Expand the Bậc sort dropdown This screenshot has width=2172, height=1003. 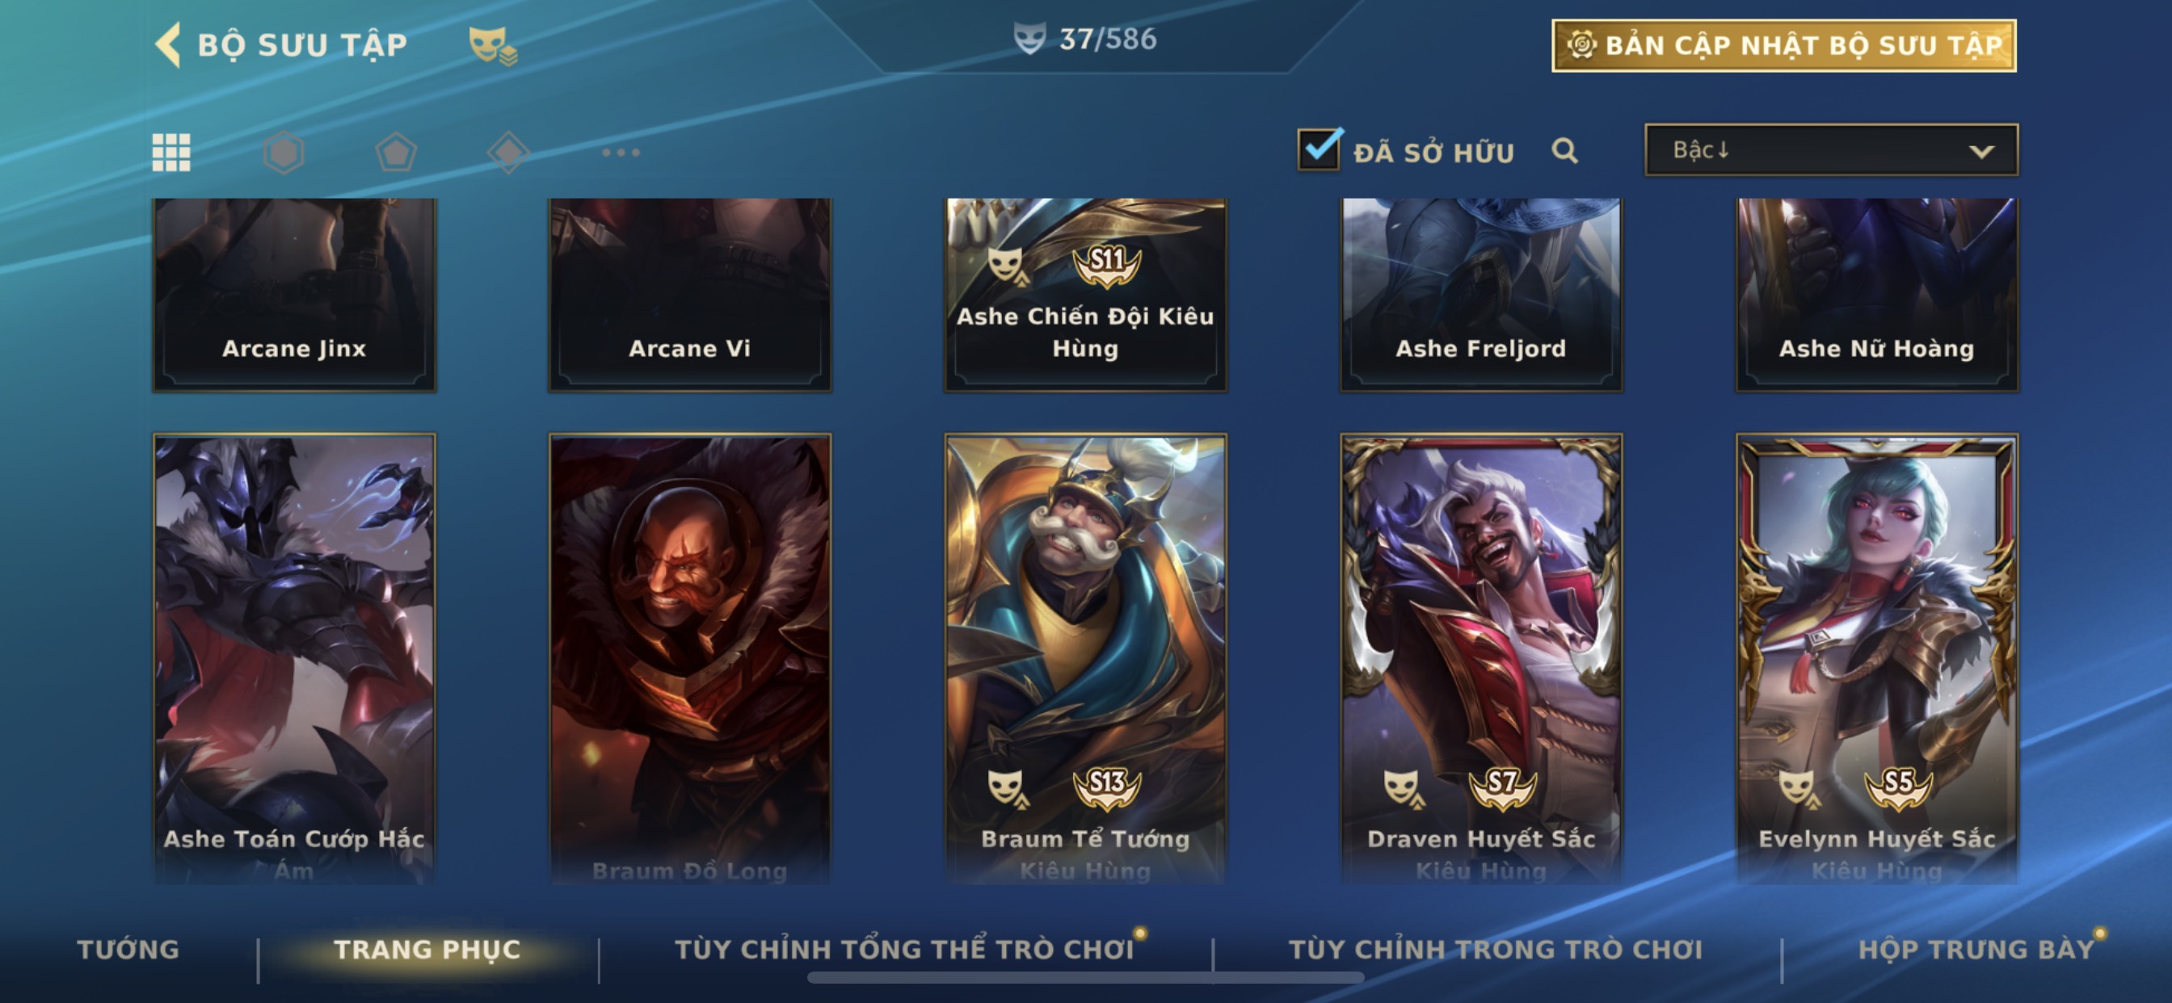click(x=1830, y=150)
